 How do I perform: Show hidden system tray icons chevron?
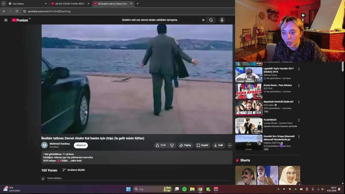(278, 189)
